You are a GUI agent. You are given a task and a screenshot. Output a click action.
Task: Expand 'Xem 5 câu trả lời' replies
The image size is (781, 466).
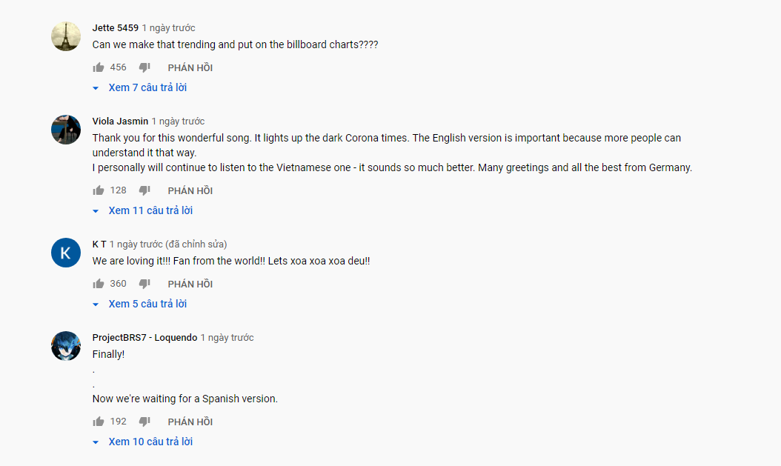140,304
